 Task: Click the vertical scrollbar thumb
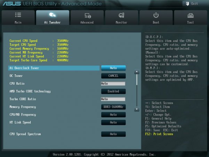(137, 80)
